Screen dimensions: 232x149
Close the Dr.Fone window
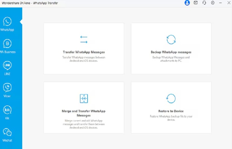tap(229, 3)
